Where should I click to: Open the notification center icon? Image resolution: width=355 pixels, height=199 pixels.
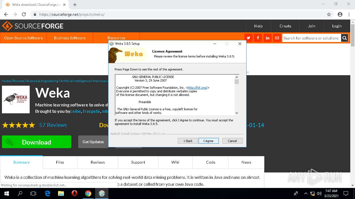point(346,193)
